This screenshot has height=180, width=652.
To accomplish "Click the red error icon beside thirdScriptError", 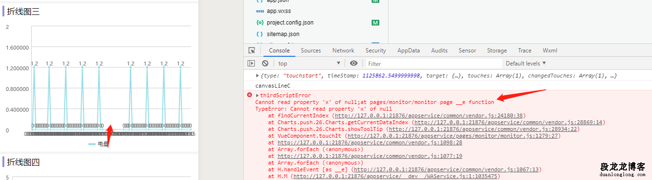I will [x=250, y=95].
